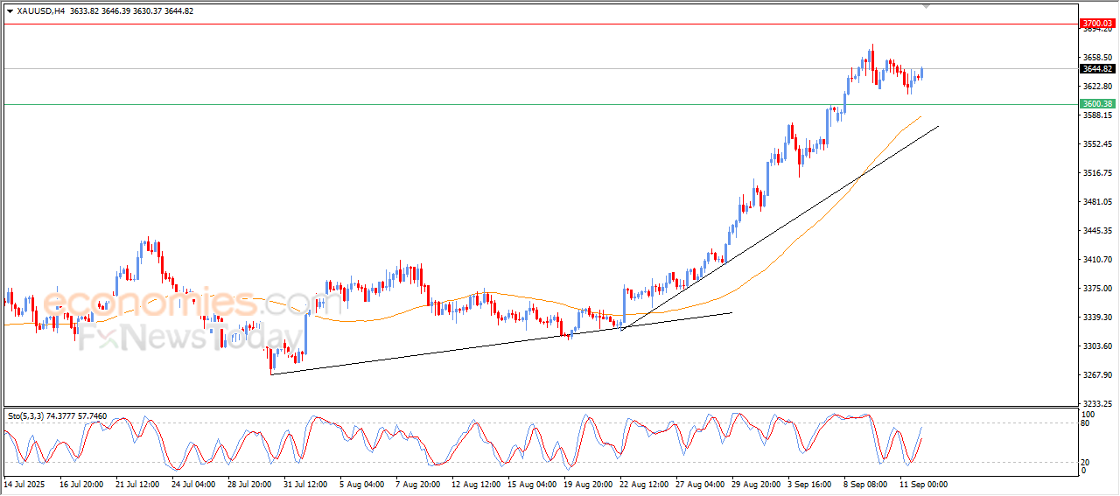Click the red 3700.03 price label

tap(1097, 24)
